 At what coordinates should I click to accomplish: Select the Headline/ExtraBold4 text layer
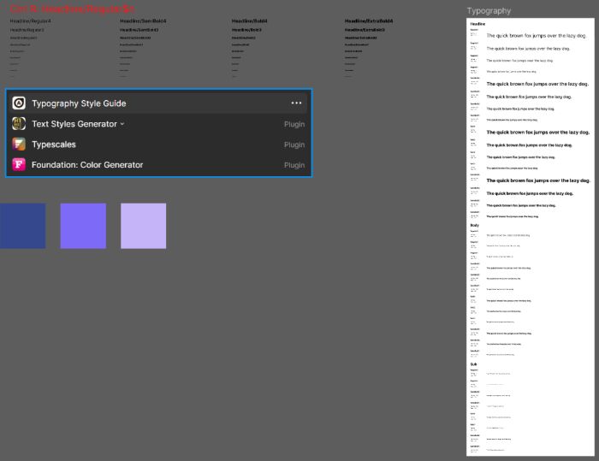click(369, 21)
